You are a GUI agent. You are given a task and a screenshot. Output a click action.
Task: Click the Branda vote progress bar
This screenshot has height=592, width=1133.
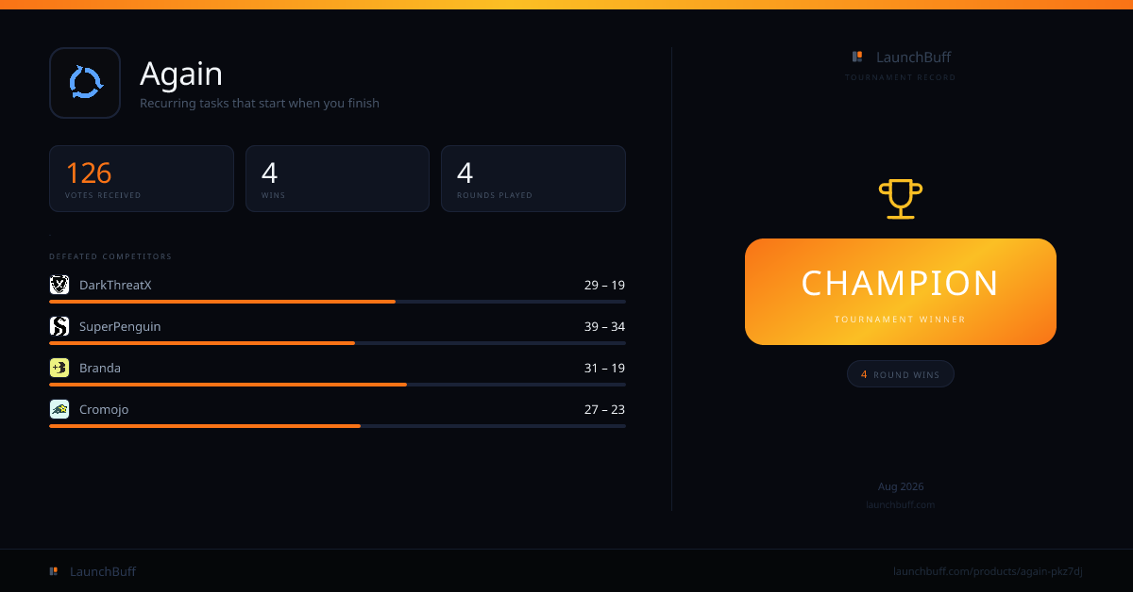(x=337, y=385)
